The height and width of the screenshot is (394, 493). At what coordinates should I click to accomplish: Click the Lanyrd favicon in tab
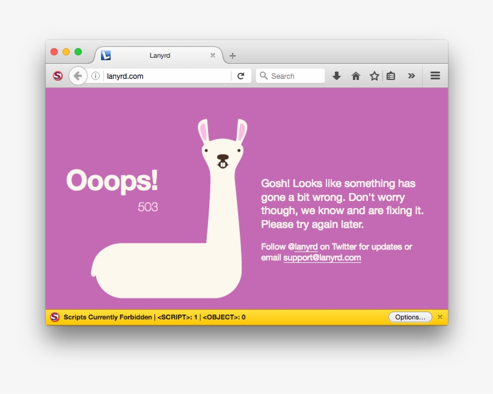[x=106, y=55]
